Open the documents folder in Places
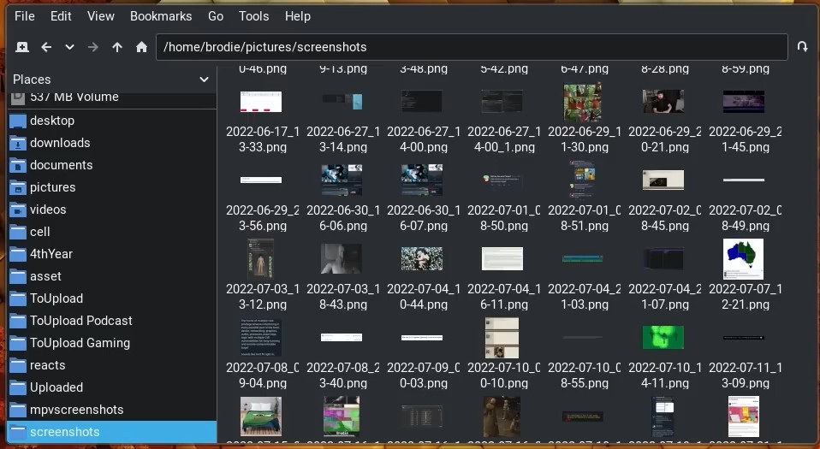Image resolution: width=820 pixels, height=449 pixels. tap(112, 165)
